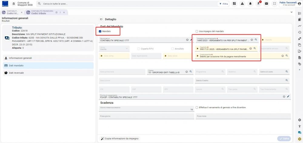The width and height of the screenshot is (303, 143).
Task: Uncheck the Mandato checkbox
Action: point(100,31)
